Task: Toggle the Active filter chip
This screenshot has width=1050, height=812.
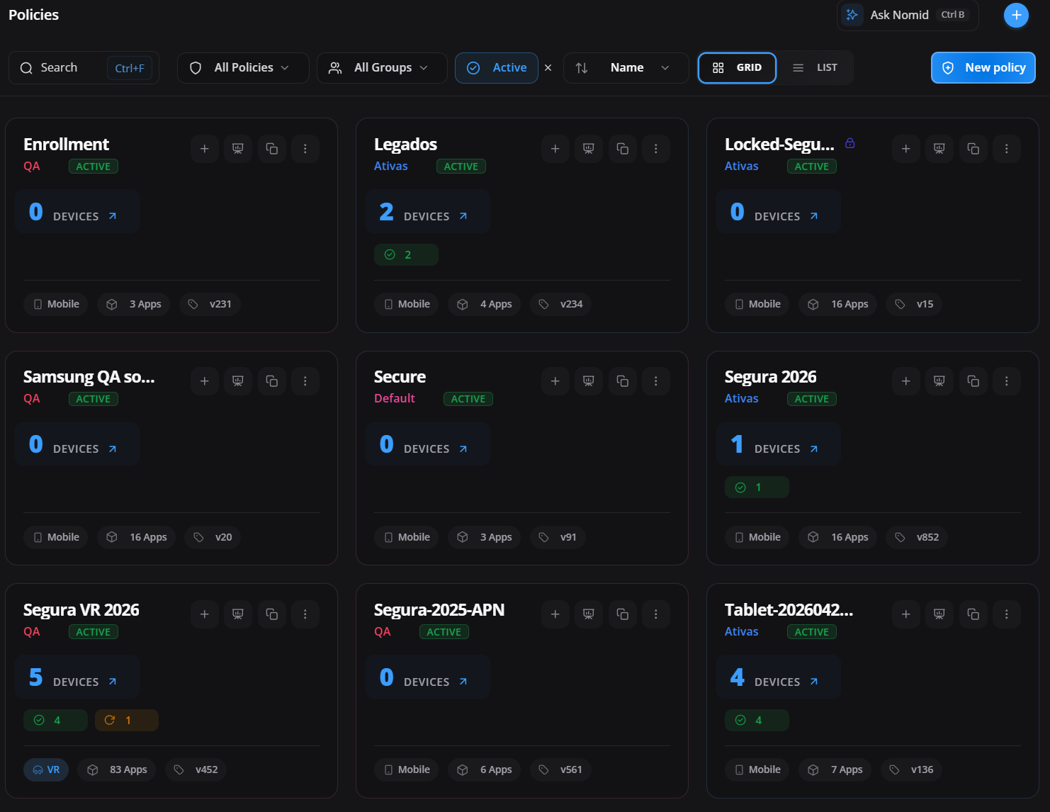Action: [496, 68]
